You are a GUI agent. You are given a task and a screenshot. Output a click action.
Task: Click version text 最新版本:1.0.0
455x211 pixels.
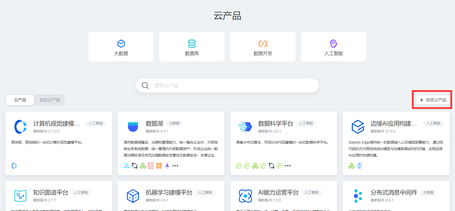coord(270,200)
